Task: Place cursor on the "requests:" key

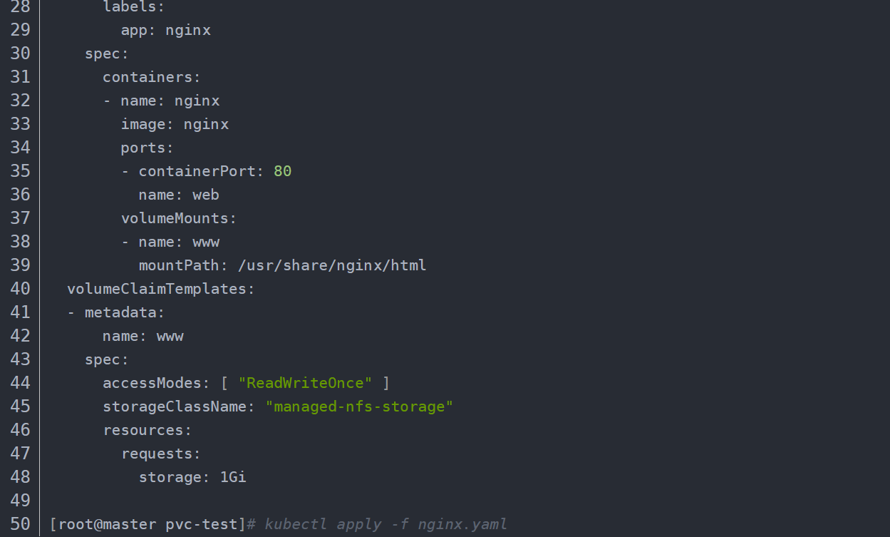Action: click(x=161, y=454)
